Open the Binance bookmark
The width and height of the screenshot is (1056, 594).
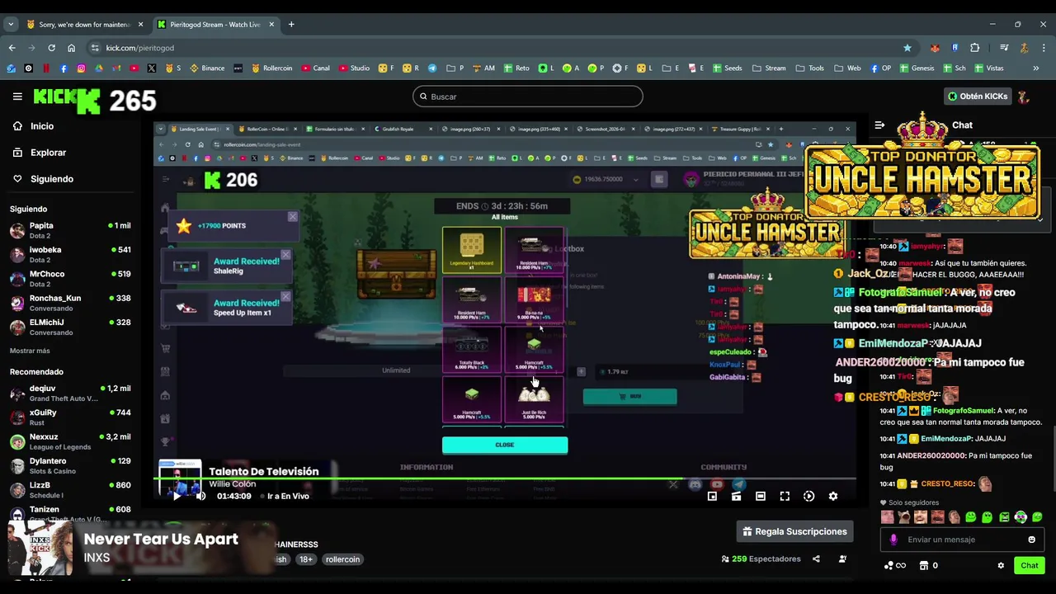[x=206, y=68]
